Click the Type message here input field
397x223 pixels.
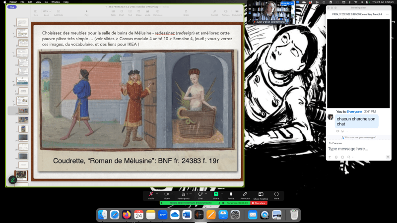point(357,149)
